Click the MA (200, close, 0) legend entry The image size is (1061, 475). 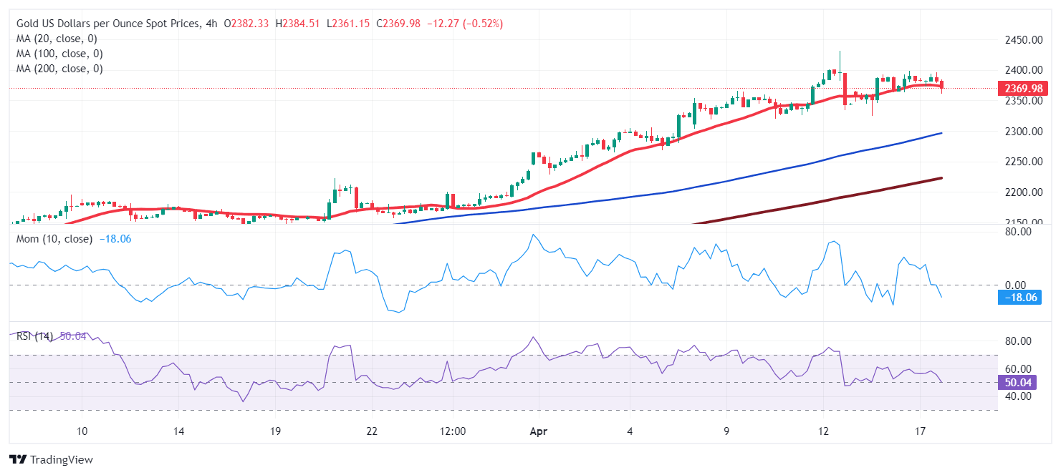click(59, 69)
